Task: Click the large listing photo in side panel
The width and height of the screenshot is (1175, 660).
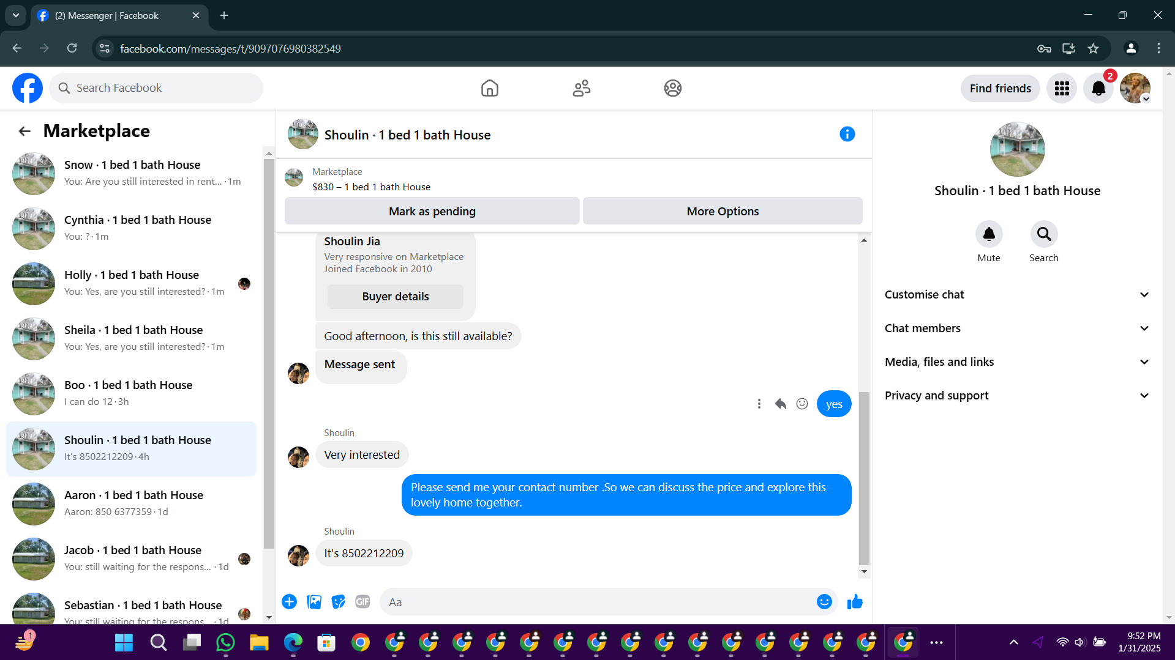Action: tap(1017, 149)
